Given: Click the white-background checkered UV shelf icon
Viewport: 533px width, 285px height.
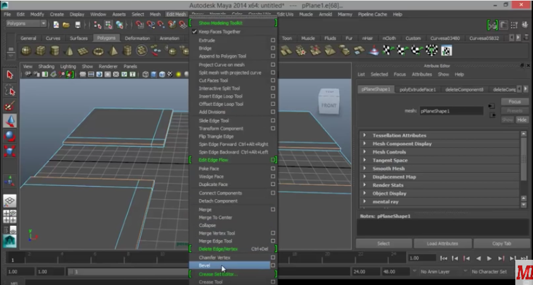Looking at the screenshot, I should [446, 50].
